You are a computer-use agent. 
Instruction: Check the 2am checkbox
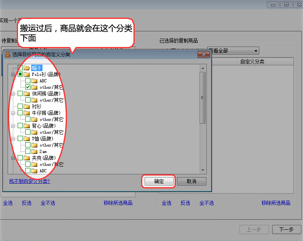28,151
